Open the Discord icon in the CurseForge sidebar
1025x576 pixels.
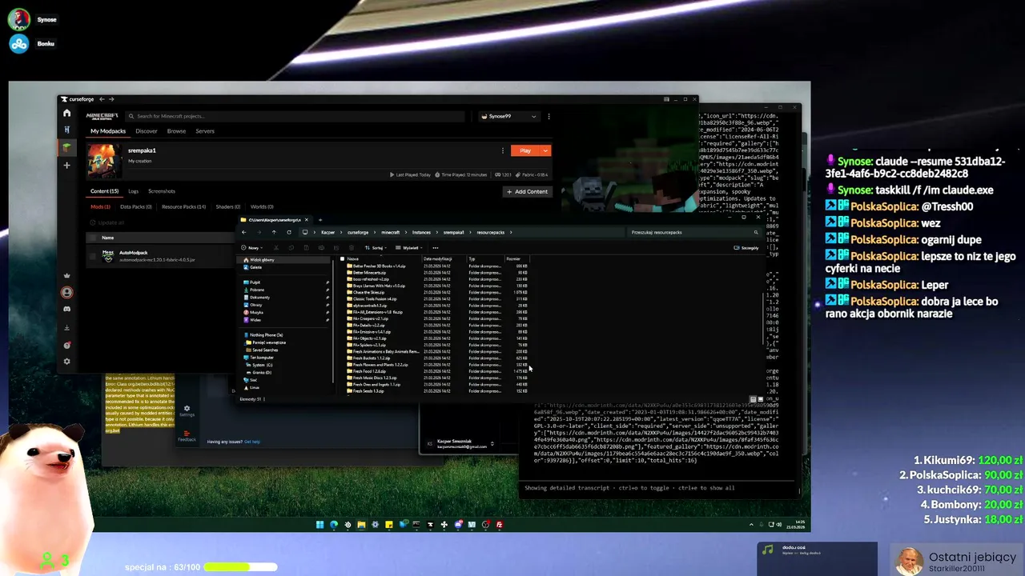[67, 309]
